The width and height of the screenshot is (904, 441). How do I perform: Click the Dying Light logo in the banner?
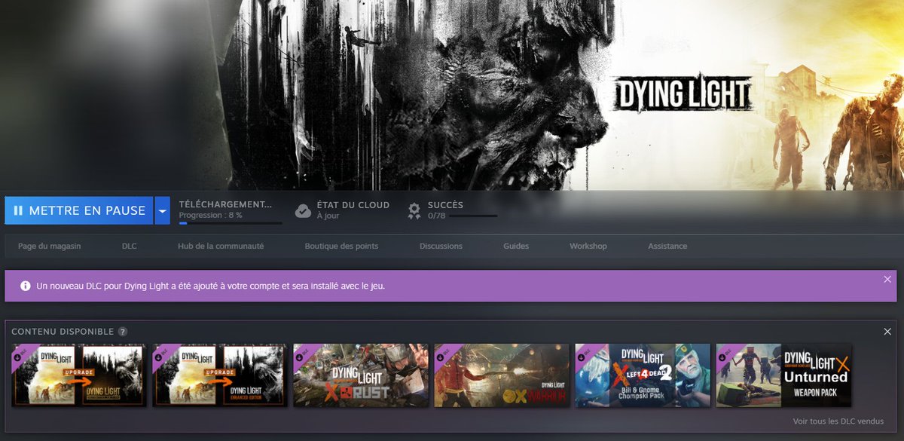click(x=683, y=93)
